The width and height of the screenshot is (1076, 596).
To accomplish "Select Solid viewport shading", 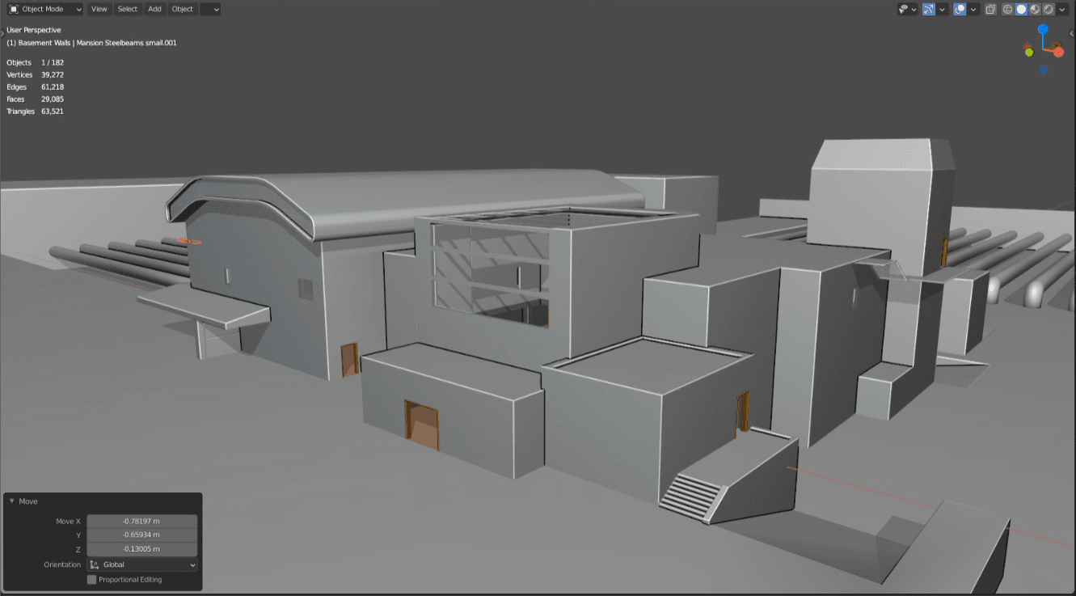I will [1021, 9].
